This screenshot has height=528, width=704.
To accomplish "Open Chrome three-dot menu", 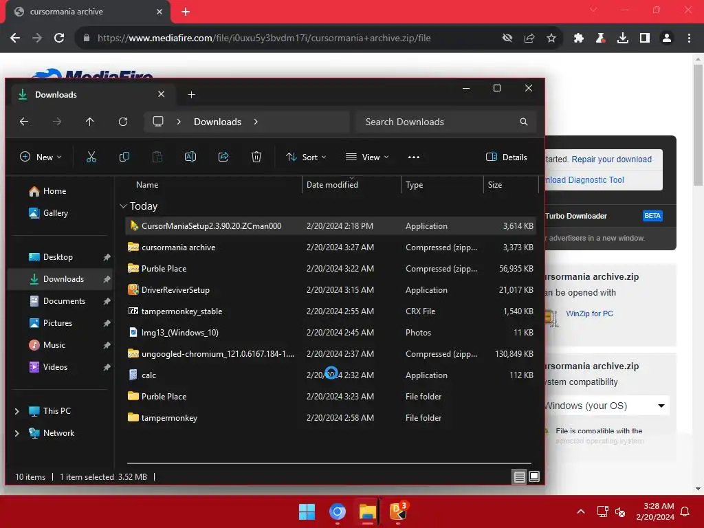I will tap(689, 38).
